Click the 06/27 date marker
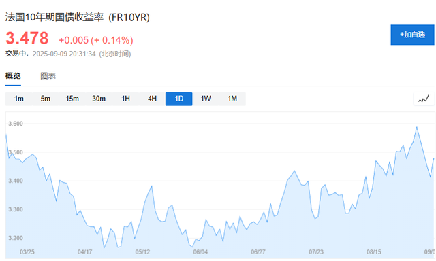The width and height of the screenshot is (436, 261). click(x=258, y=252)
